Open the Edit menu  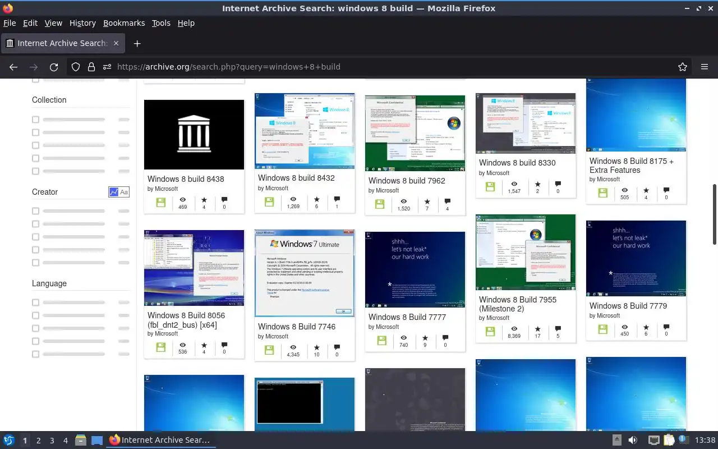(x=30, y=23)
